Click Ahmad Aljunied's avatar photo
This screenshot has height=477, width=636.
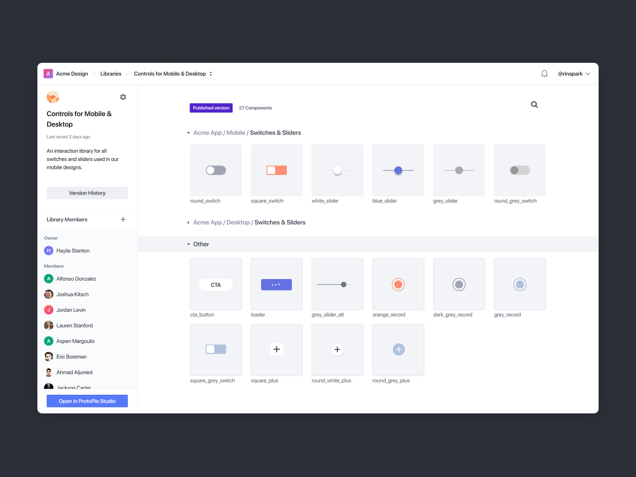pos(48,372)
